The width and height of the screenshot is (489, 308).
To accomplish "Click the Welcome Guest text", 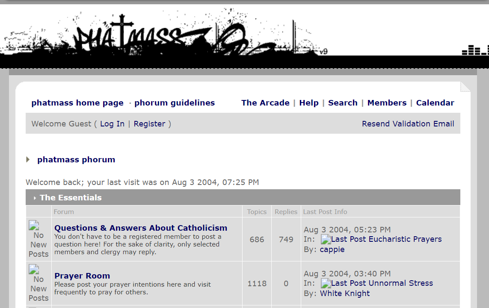I will point(62,124).
